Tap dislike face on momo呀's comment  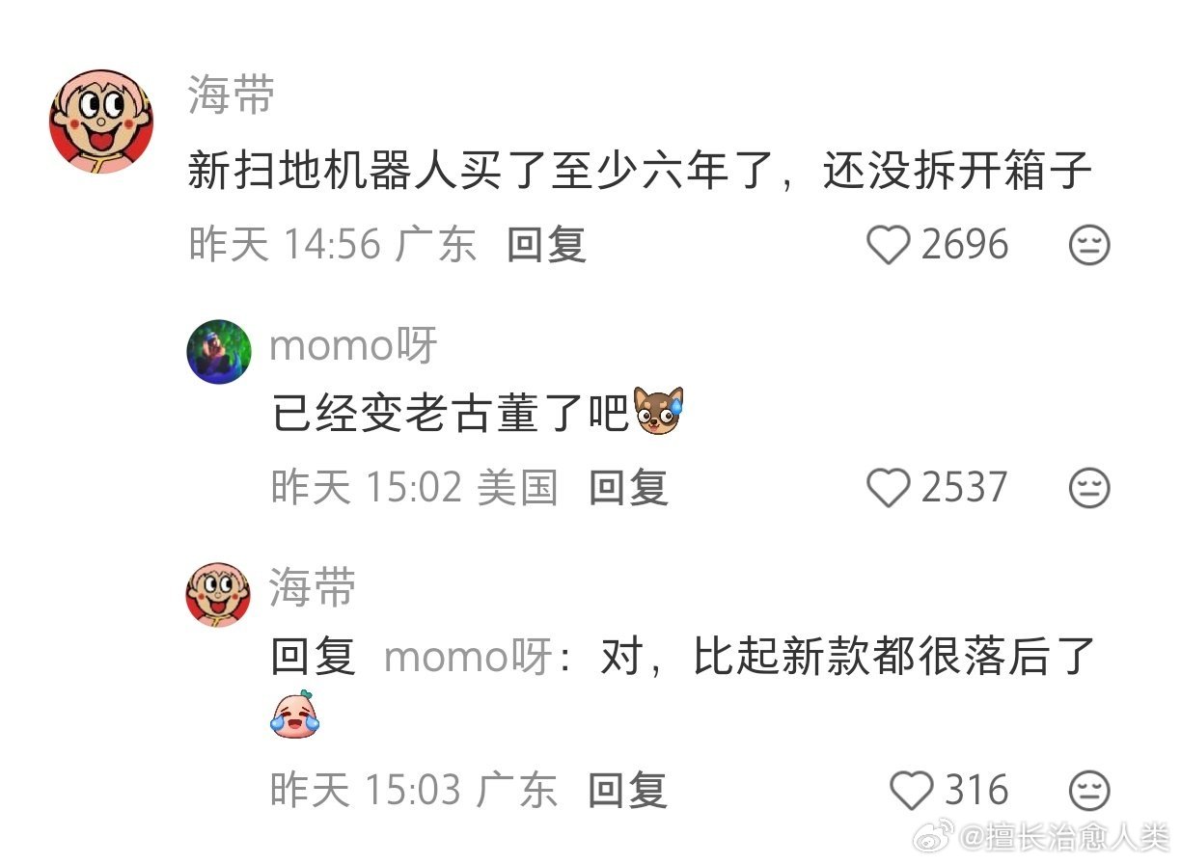[1089, 487]
